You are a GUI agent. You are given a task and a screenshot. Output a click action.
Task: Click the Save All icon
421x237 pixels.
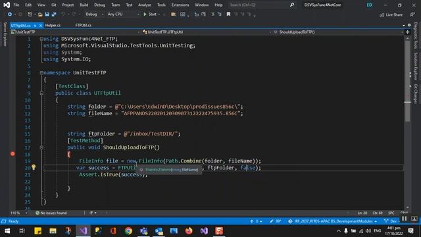point(54,14)
